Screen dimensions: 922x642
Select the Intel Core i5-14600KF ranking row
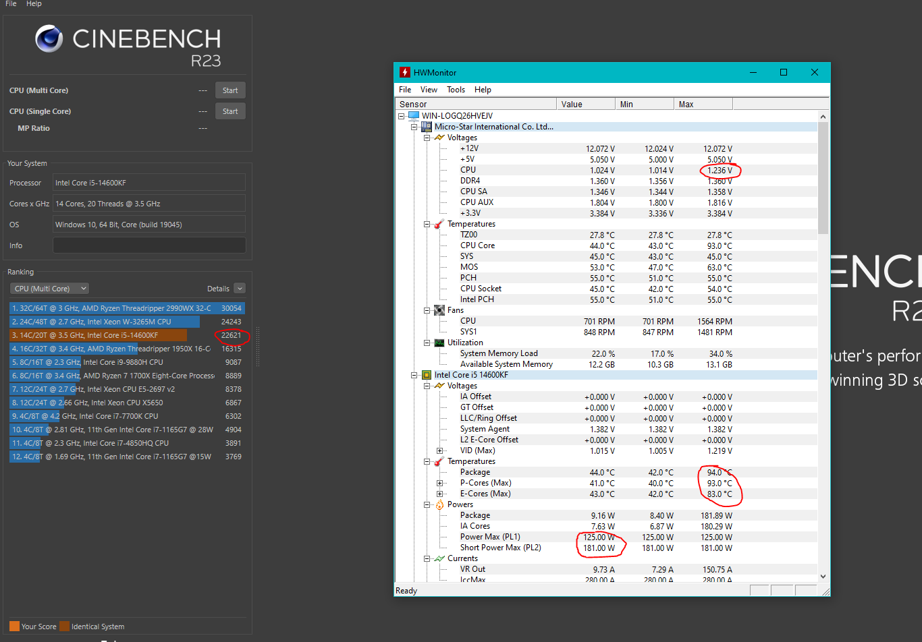127,335
